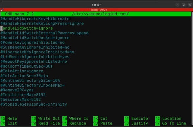This screenshot has width=193, height=127.
Task: Maximize the terminal window
Action: tap(184, 5)
